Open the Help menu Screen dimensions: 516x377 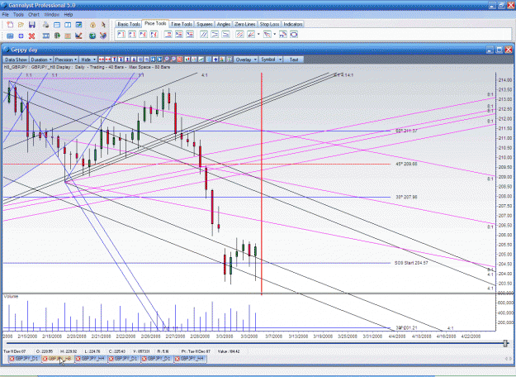(x=69, y=15)
